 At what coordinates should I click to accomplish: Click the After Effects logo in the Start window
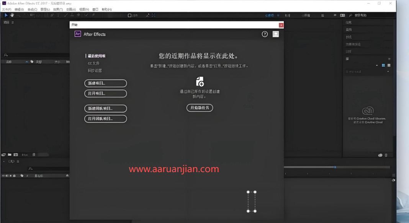(78, 34)
